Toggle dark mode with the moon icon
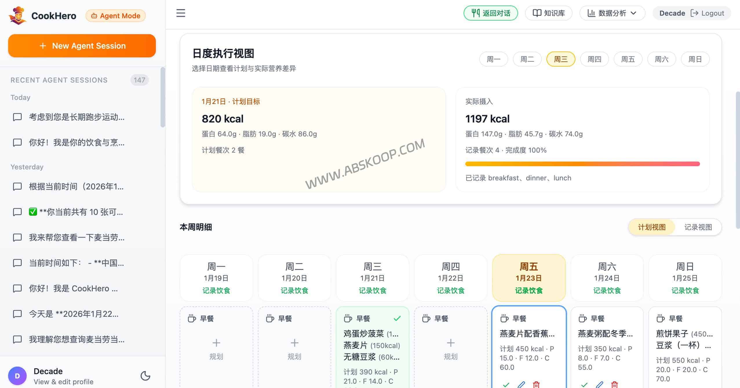This screenshot has width=740, height=388. (145, 376)
